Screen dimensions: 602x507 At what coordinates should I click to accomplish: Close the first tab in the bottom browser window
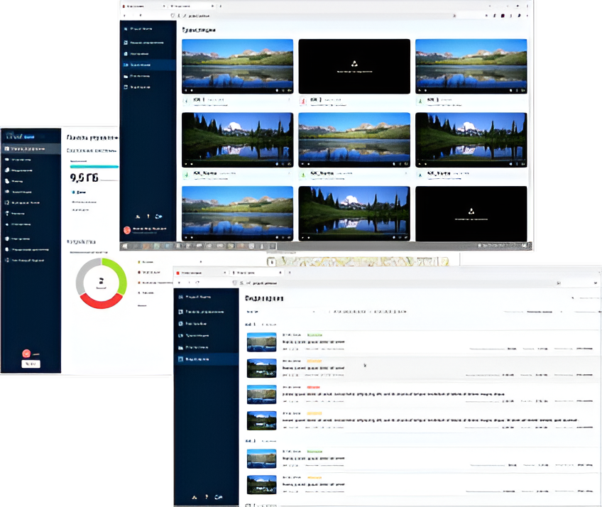[x=224, y=273]
